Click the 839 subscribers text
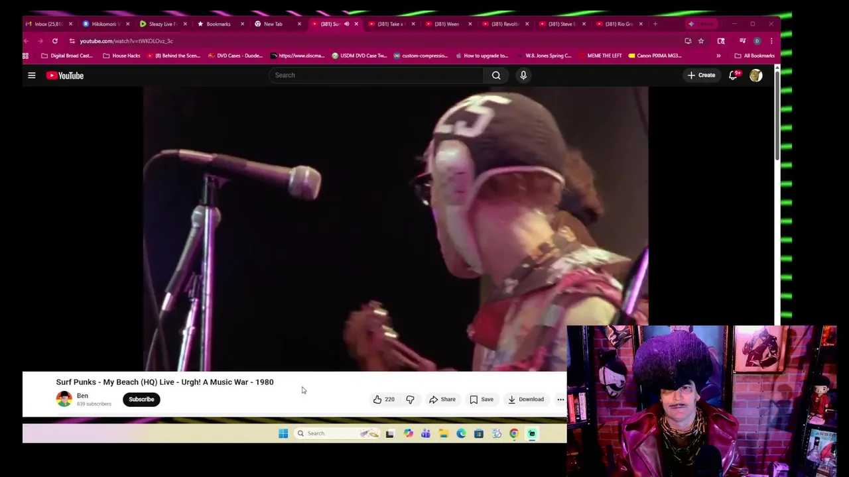The image size is (849, 477). 94,404
